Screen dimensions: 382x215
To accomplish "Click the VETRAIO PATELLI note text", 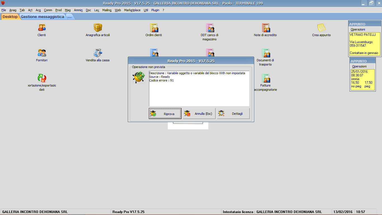I will (363, 35).
